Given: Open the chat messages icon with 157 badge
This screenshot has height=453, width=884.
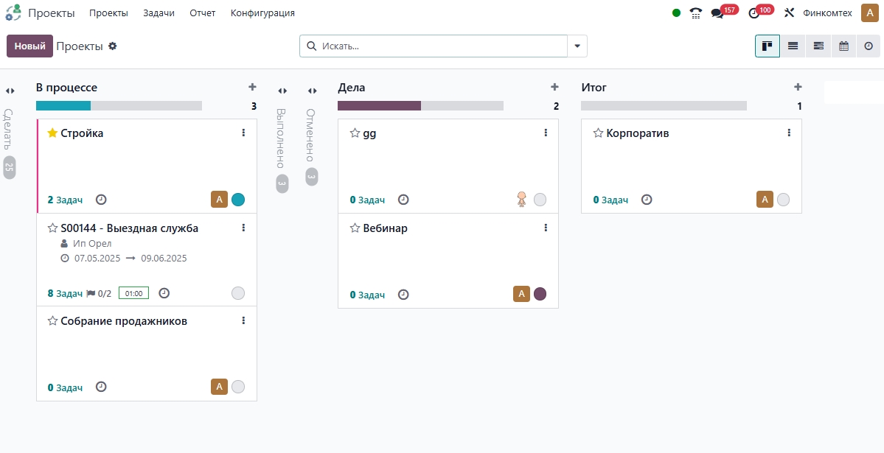Looking at the screenshot, I should pos(717,13).
